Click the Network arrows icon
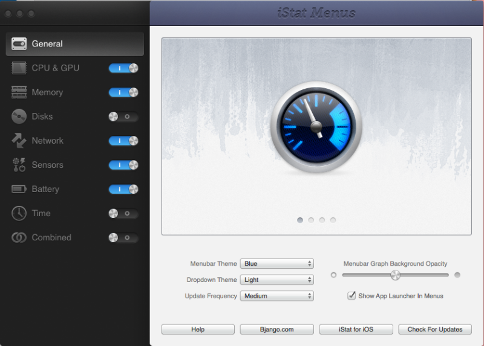The height and width of the screenshot is (346, 484). coord(19,141)
